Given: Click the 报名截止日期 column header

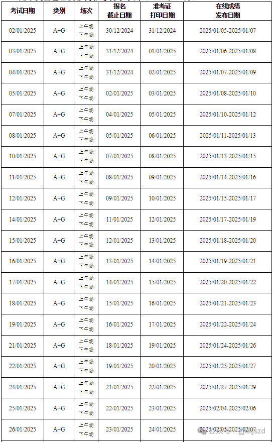Looking at the screenshot, I should pyautogui.click(x=119, y=11).
